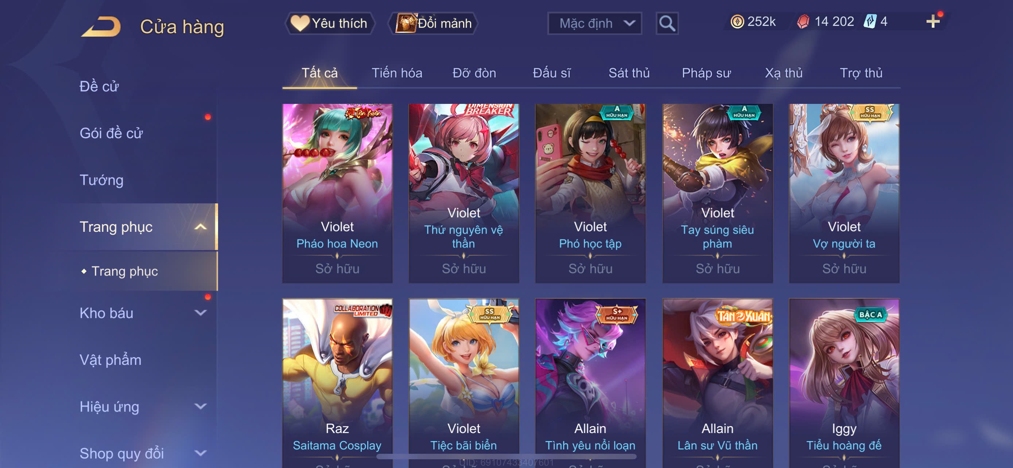This screenshot has height=468, width=1013.
Task: Select the Raz Saitama Cosplay skin card
Action: pos(337,383)
